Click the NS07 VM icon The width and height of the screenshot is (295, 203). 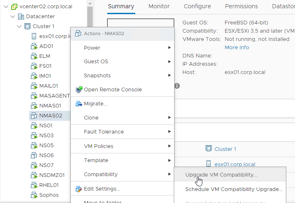click(34, 165)
